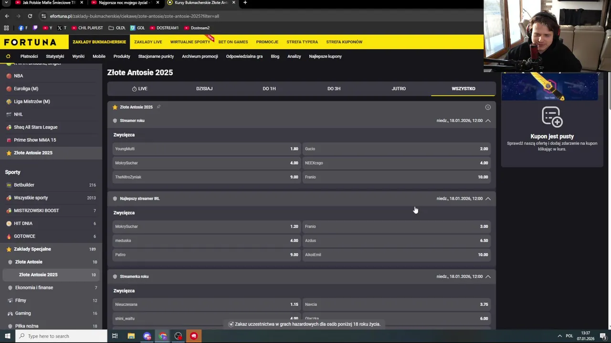The image size is (611, 343).
Task: Open NBA in the sidebar
Action: click(51, 76)
